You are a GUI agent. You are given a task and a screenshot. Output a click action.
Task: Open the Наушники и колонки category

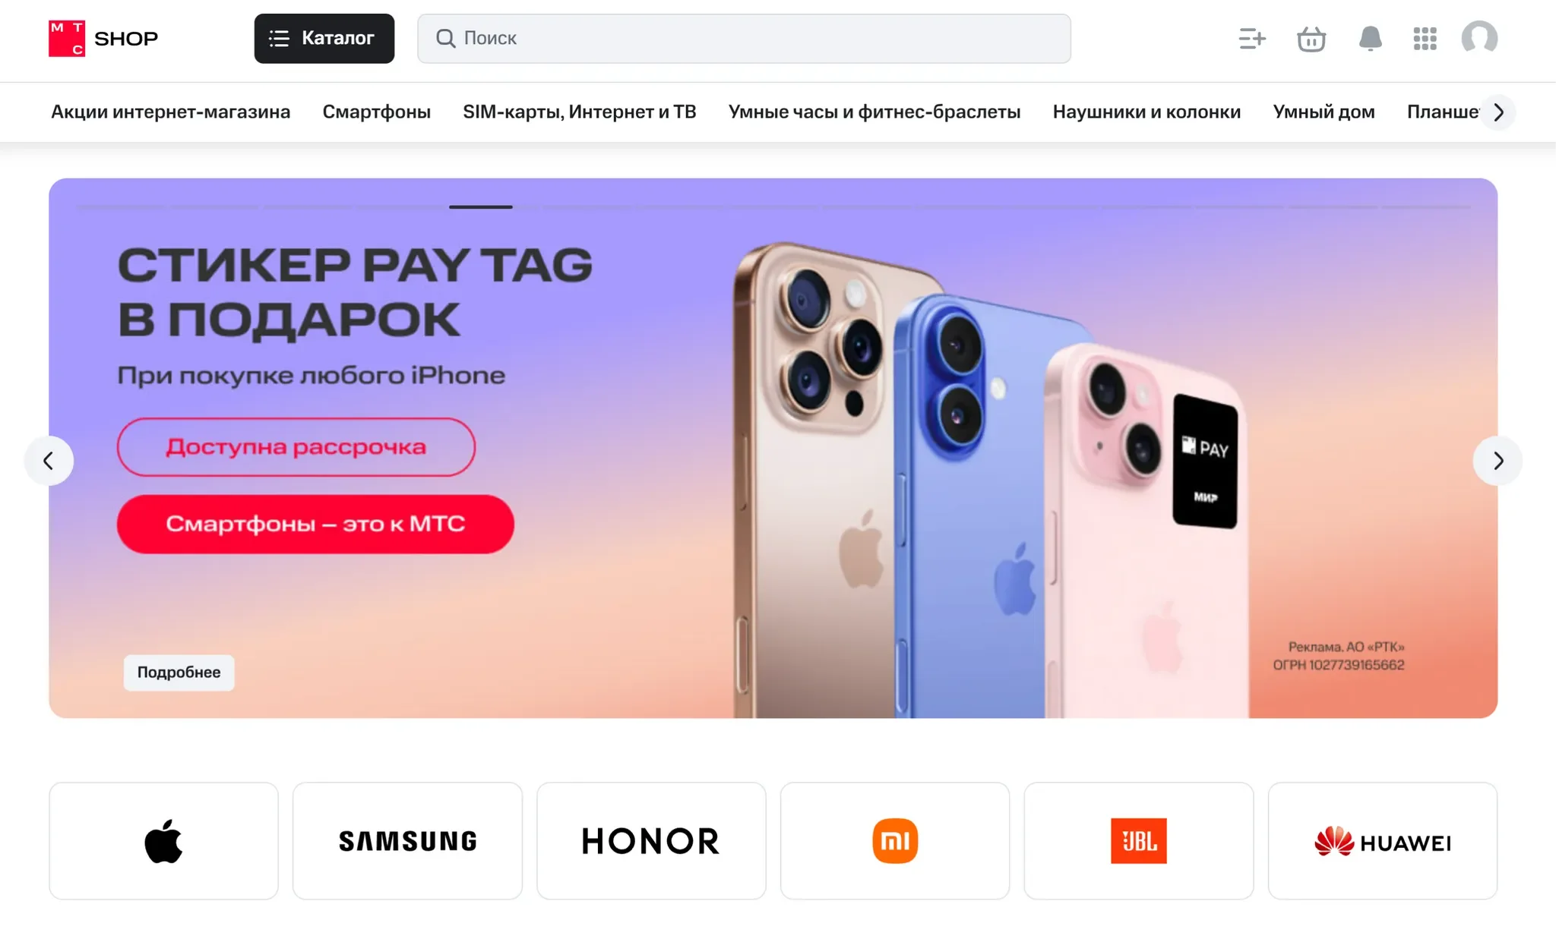click(x=1146, y=112)
